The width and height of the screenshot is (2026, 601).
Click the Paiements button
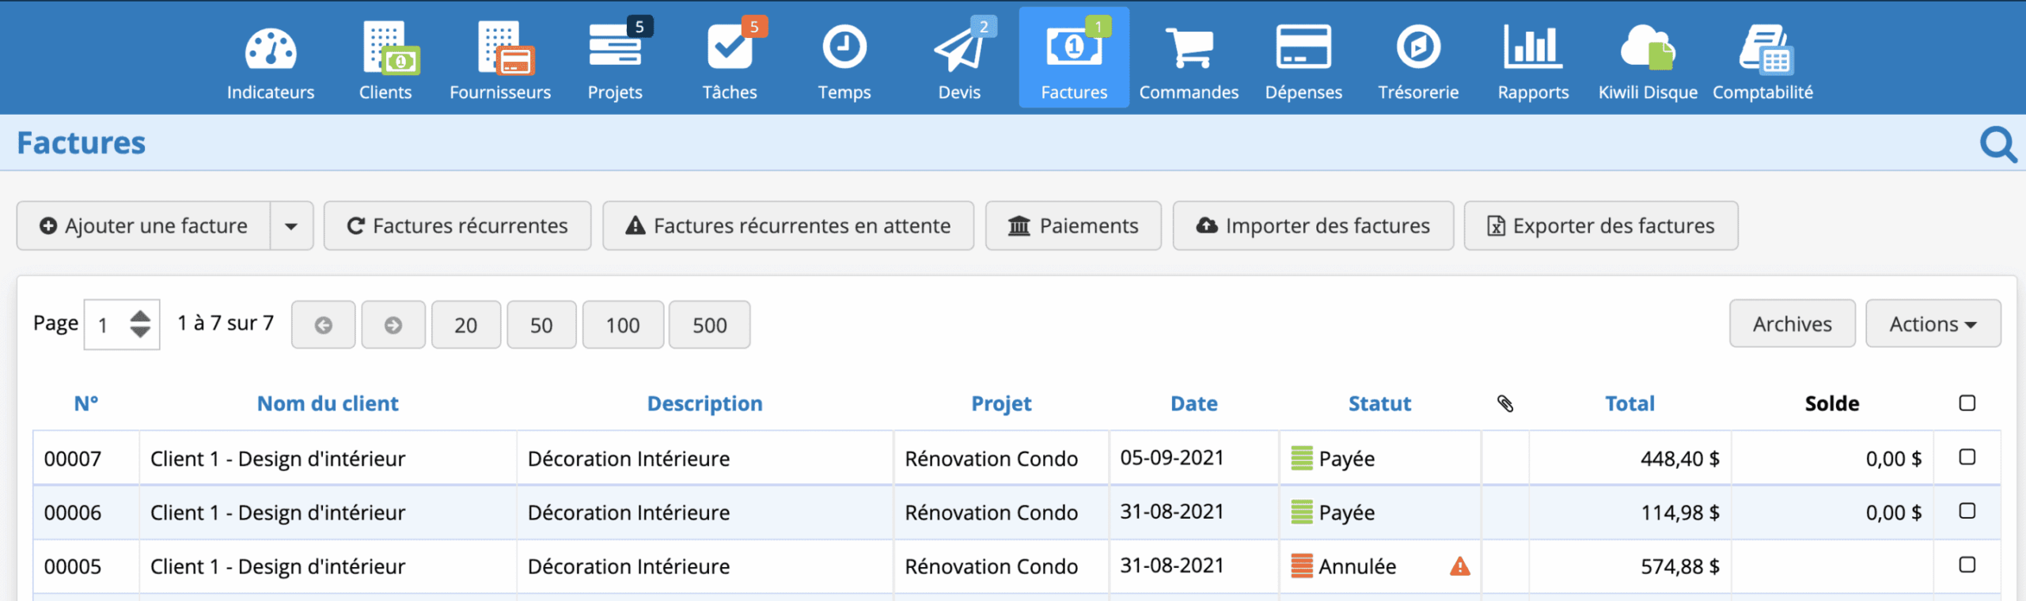(x=1073, y=226)
